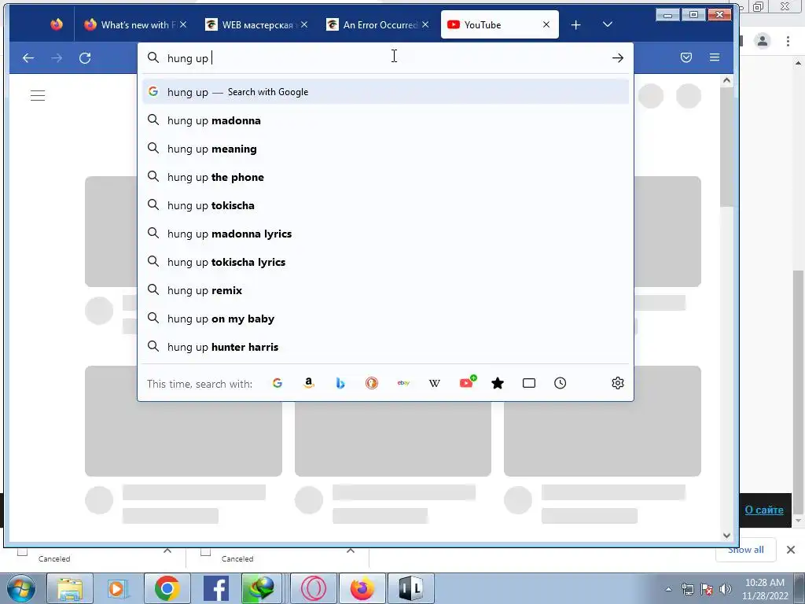Search this time with Bing
Screen dimensions: 805x604
coord(340,383)
